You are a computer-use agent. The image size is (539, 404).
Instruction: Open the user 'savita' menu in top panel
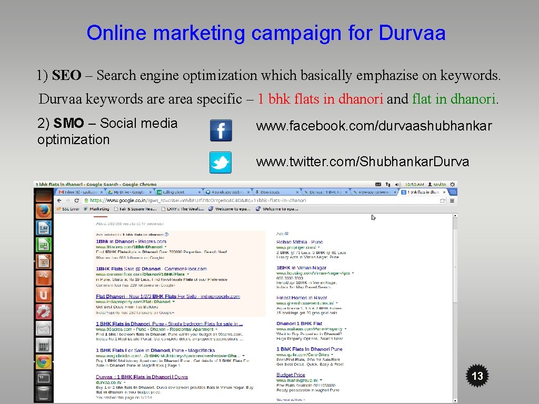tap(437, 185)
